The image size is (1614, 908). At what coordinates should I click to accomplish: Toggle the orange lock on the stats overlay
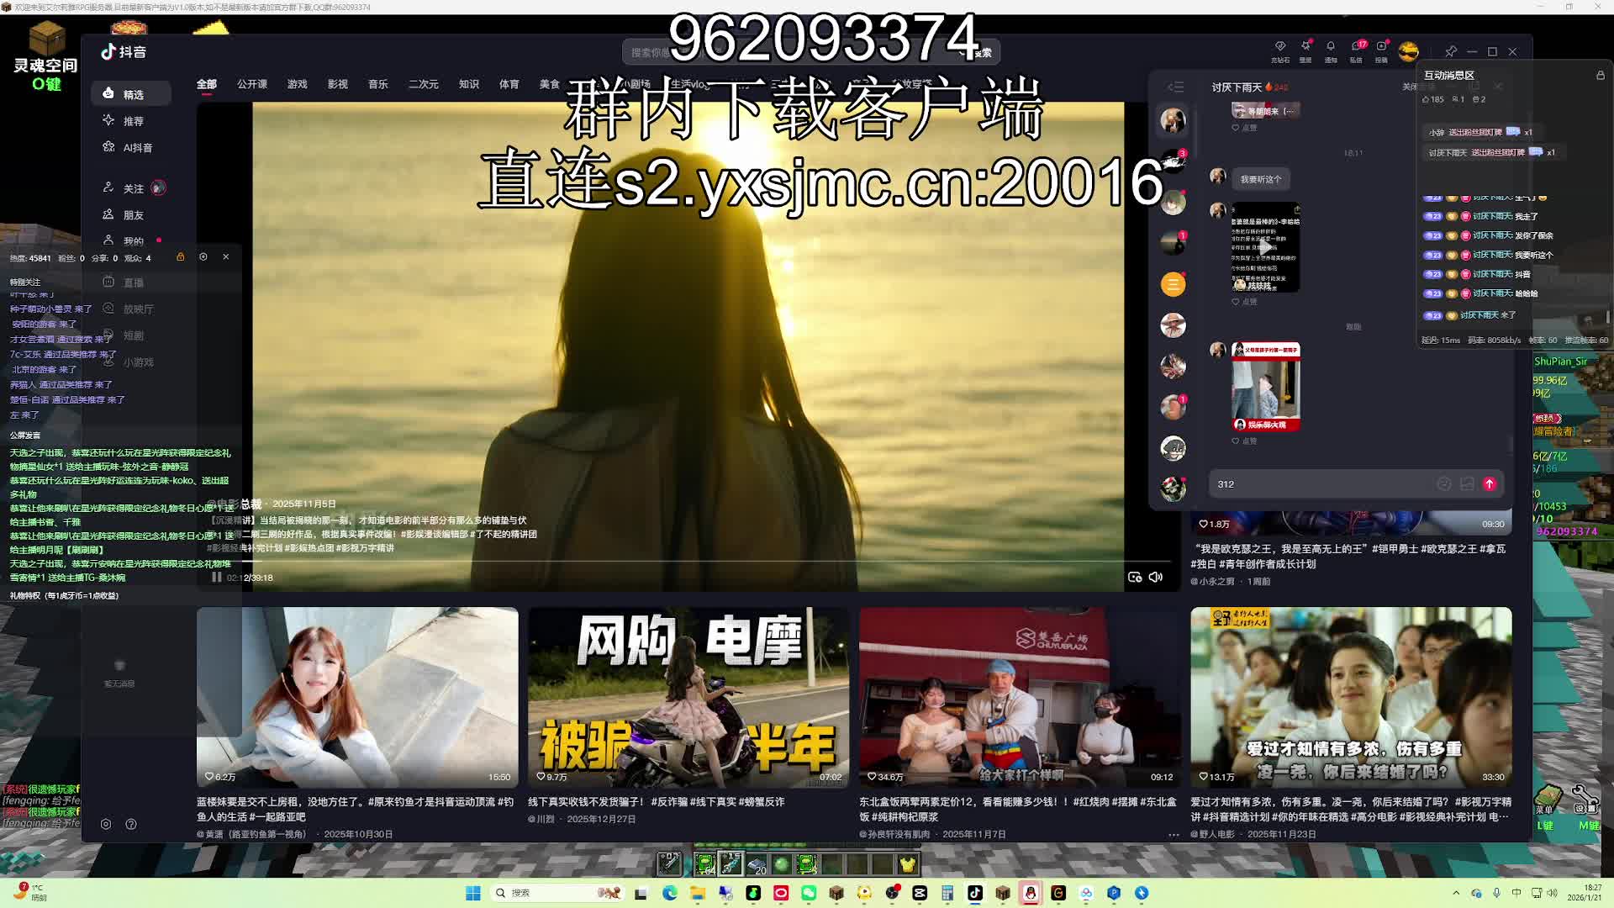click(x=180, y=256)
